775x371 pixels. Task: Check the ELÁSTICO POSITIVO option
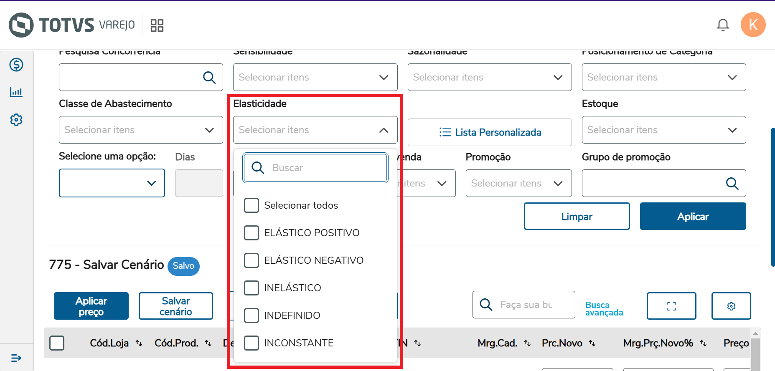click(252, 233)
